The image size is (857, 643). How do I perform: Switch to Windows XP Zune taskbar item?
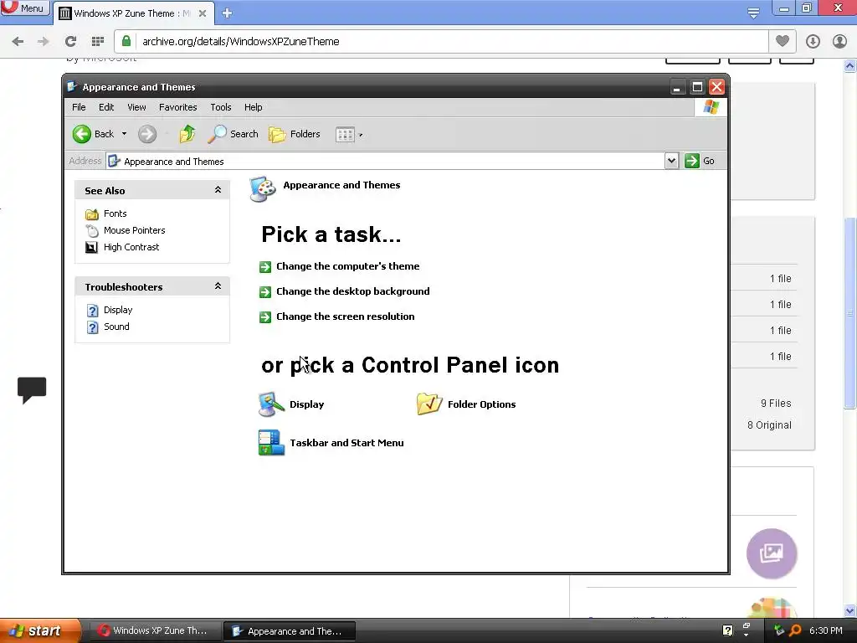[154, 630]
